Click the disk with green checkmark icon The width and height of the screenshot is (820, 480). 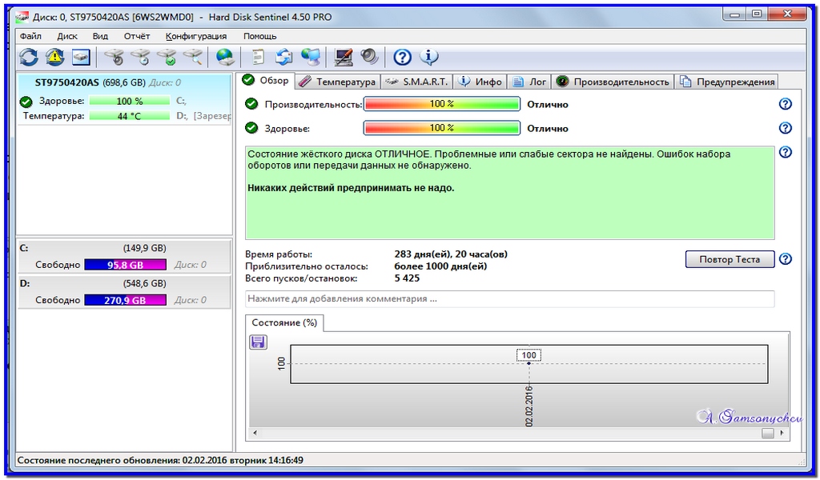167,57
